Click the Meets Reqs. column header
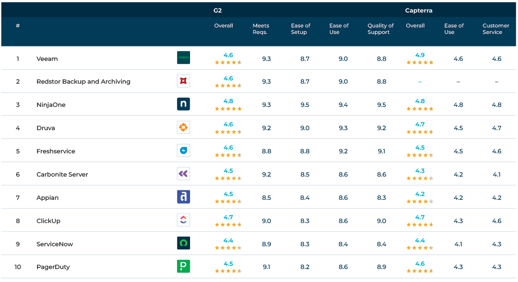The height and width of the screenshot is (282, 518). pyautogui.click(x=261, y=29)
